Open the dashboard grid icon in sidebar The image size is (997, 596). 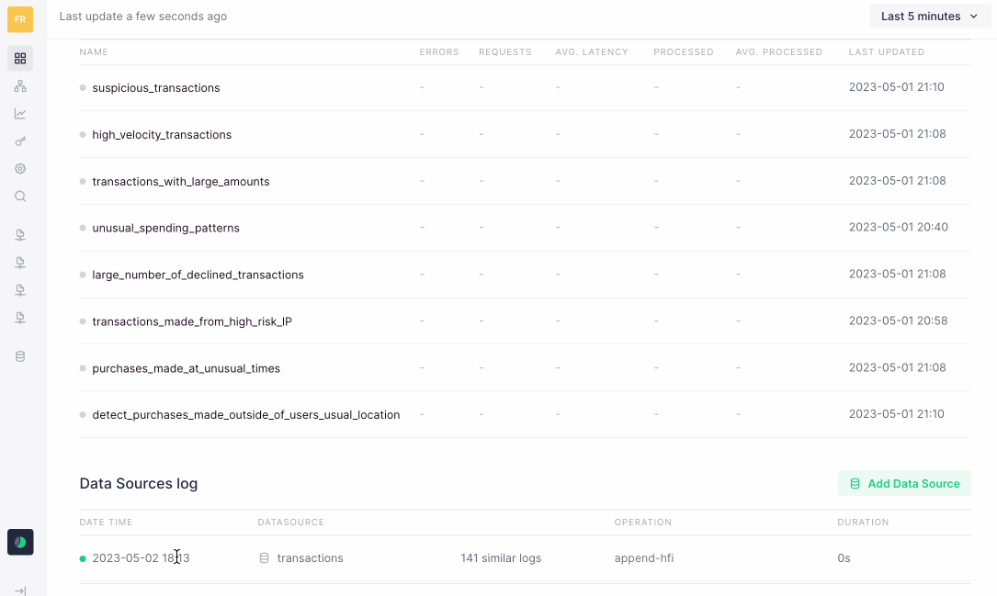(20, 59)
